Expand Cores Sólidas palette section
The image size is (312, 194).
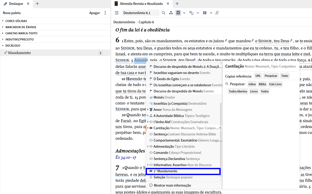pos(55,21)
